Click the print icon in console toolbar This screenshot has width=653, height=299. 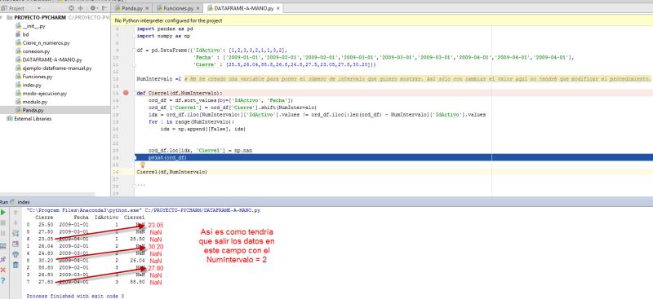[16, 254]
